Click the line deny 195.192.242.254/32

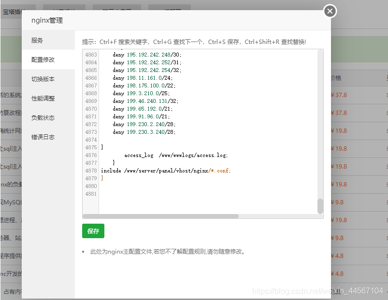pyautogui.click(x=147, y=70)
